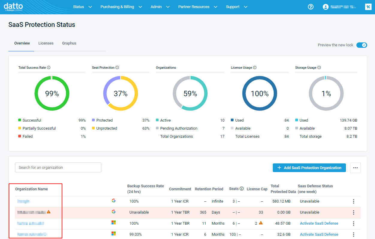Open row menu for 580.12 MB organization
The height and width of the screenshot is (239, 375).
tap(353, 201)
